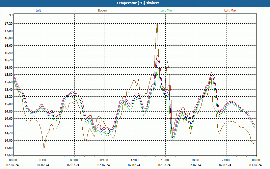
Task: Click the 15,20 y-axis value
Action: coord(9,97)
